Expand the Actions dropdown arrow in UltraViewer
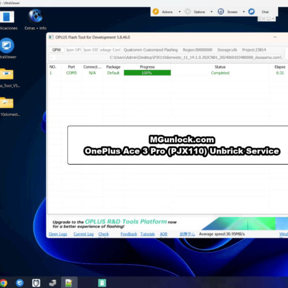The image size is (288, 288). click(x=180, y=12)
